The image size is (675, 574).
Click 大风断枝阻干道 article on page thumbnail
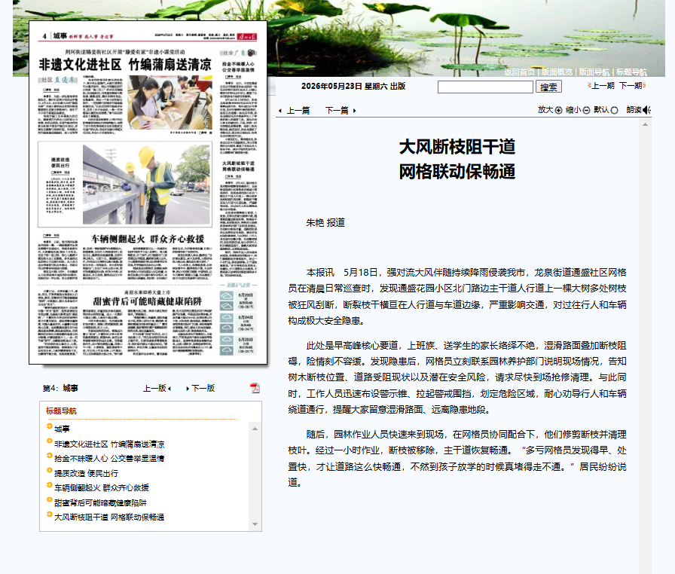tap(238, 219)
